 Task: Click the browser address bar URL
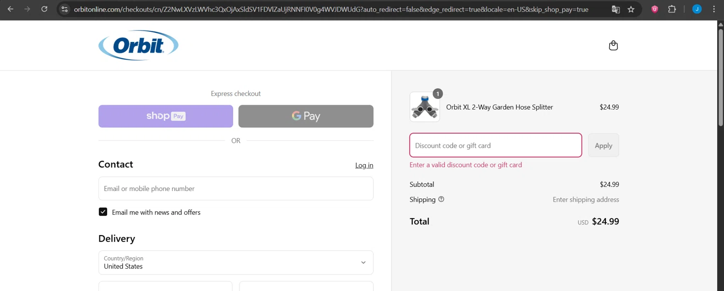coord(331,9)
